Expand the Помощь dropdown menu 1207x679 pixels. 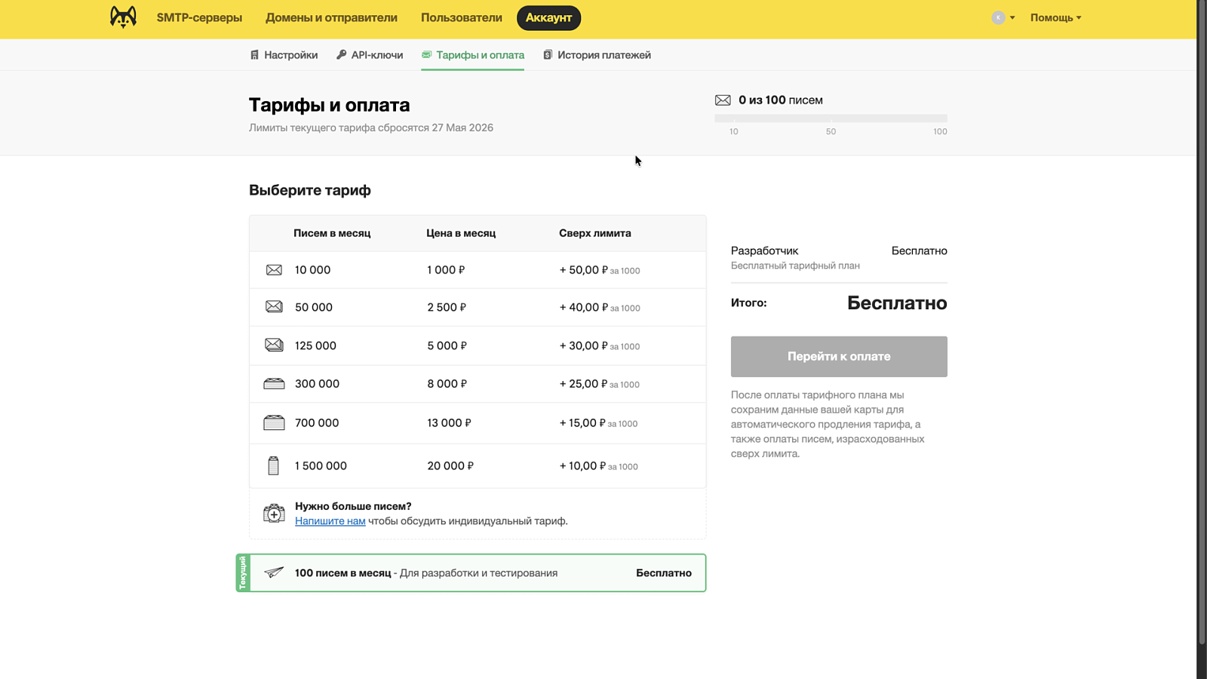[1055, 17]
